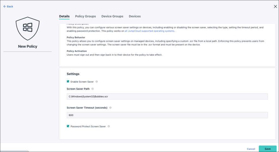Click info icon next to Enable Screen Saver
The image size is (279, 152).
[97, 82]
